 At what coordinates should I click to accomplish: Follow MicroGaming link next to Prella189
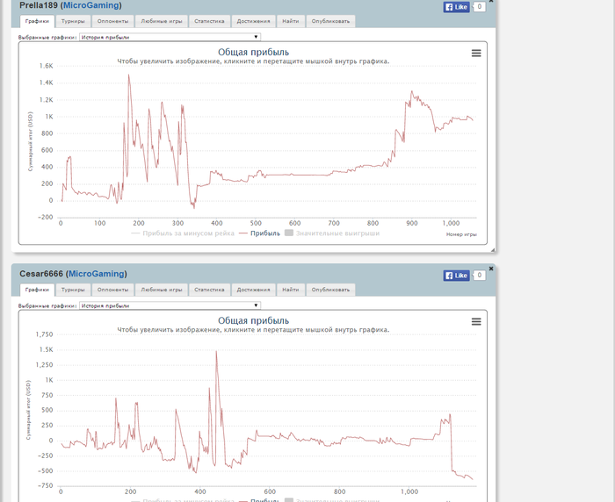click(x=91, y=5)
